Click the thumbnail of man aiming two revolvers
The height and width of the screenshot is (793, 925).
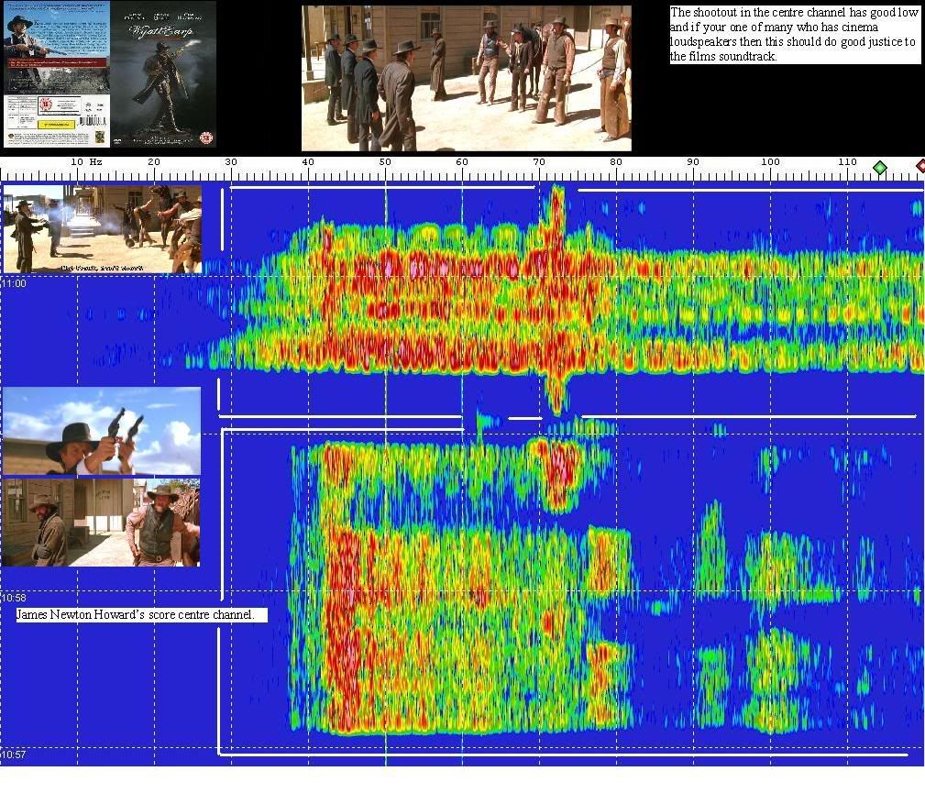click(x=102, y=431)
